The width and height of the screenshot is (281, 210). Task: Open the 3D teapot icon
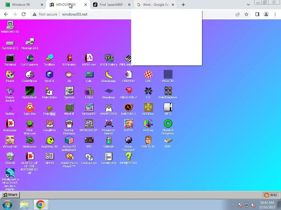pos(69,77)
